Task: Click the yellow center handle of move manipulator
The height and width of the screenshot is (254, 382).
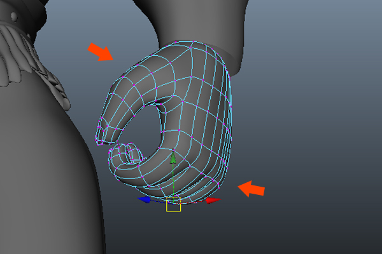Action: [173, 204]
